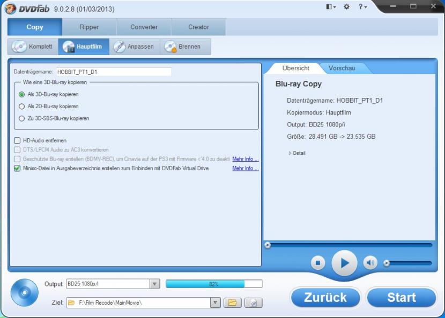Select Als 3D-Blu-ray kopieren option

21,94
